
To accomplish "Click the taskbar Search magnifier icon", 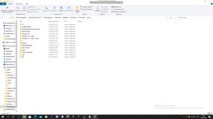I will tap(8, 117).
